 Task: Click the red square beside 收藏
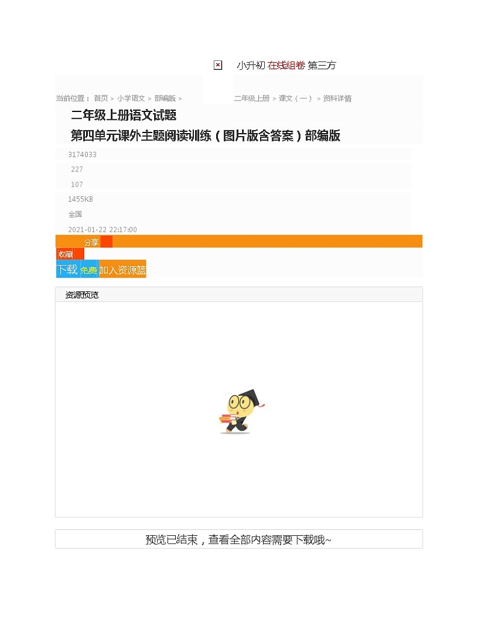click(78, 254)
